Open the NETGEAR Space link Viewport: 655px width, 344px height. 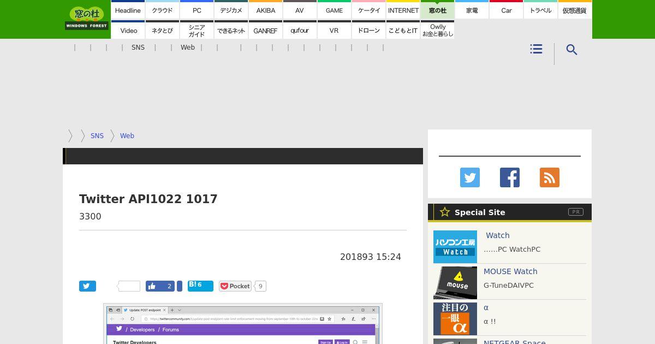pyautogui.click(x=515, y=341)
